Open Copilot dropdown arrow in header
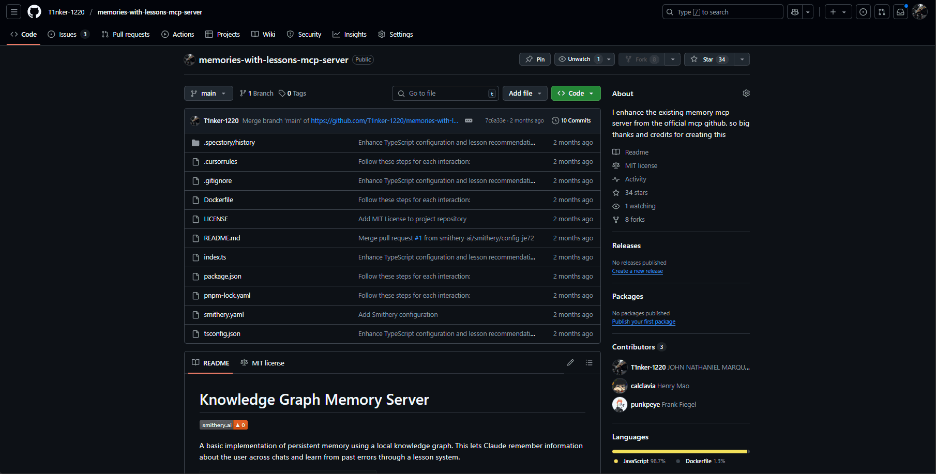The width and height of the screenshot is (936, 474). (808, 12)
